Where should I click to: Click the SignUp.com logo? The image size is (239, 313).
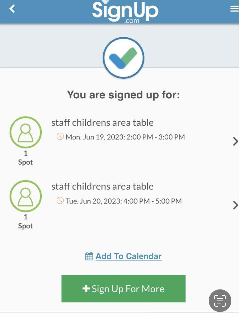[125, 11]
